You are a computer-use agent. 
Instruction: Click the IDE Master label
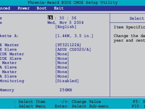[x=12, y=54]
